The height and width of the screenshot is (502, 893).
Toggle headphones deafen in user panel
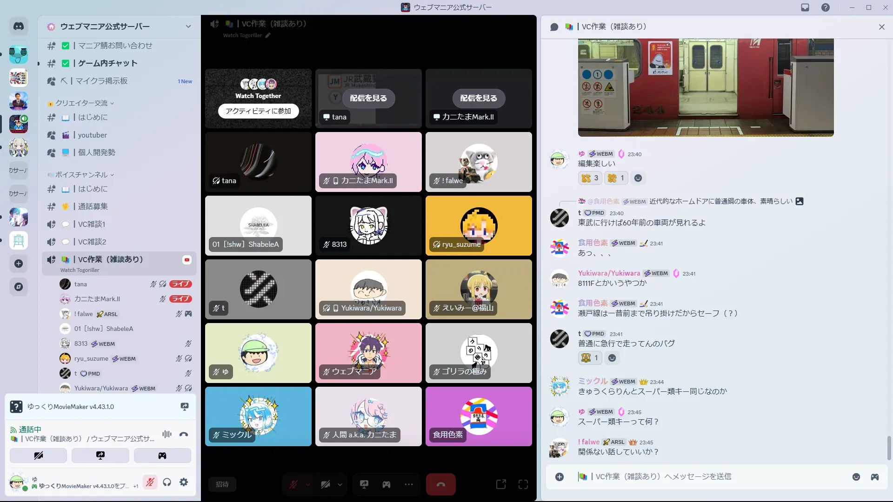(167, 482)
